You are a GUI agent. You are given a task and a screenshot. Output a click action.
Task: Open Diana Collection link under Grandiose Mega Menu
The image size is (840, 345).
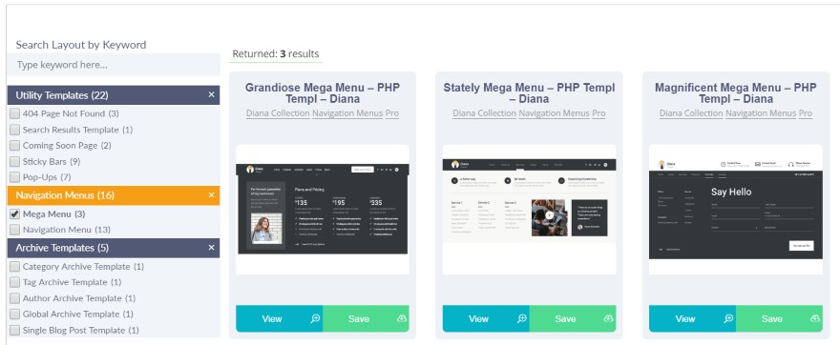[278, 113]
